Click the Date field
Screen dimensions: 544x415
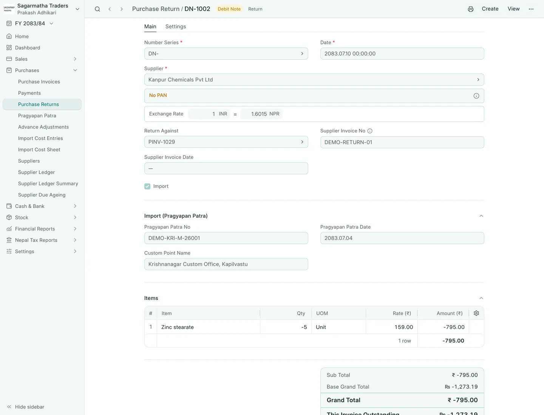point(402,54)
